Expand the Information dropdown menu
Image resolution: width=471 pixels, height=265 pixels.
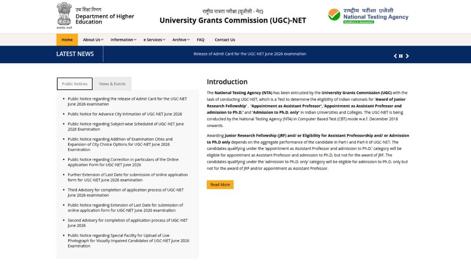(123, 40)
